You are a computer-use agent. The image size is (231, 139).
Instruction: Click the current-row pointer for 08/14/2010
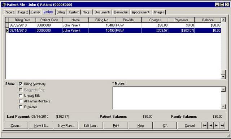[x=7, y=31]
